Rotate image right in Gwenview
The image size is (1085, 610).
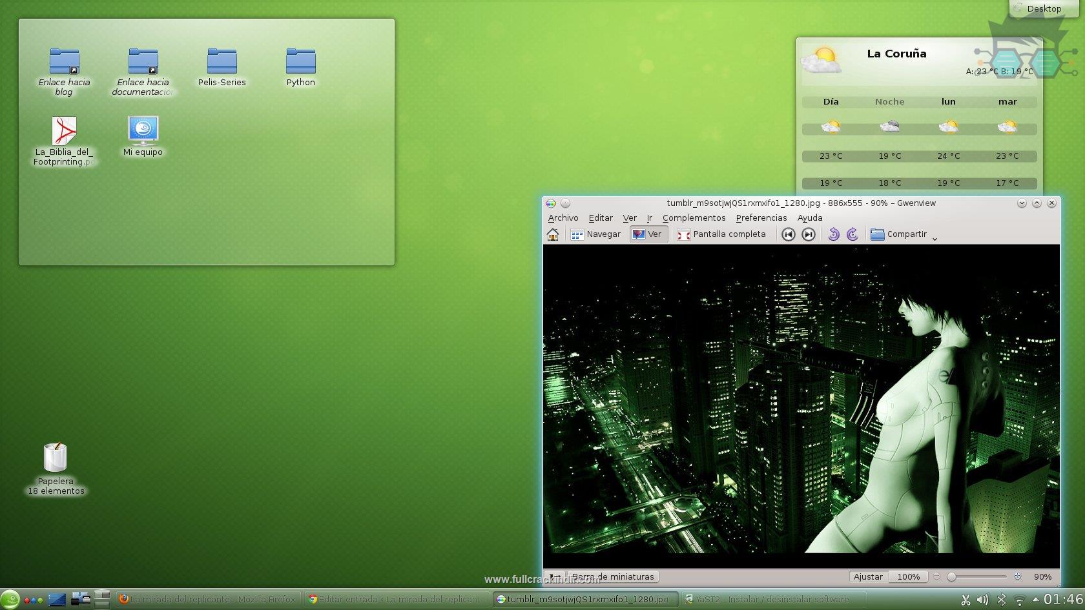852,234
